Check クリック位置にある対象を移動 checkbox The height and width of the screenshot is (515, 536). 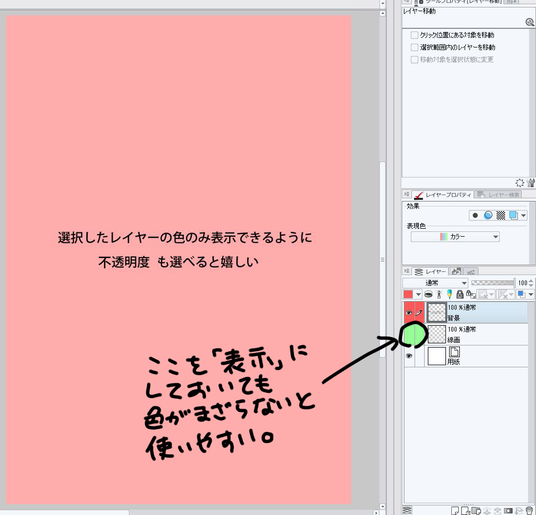coord(415,35)
